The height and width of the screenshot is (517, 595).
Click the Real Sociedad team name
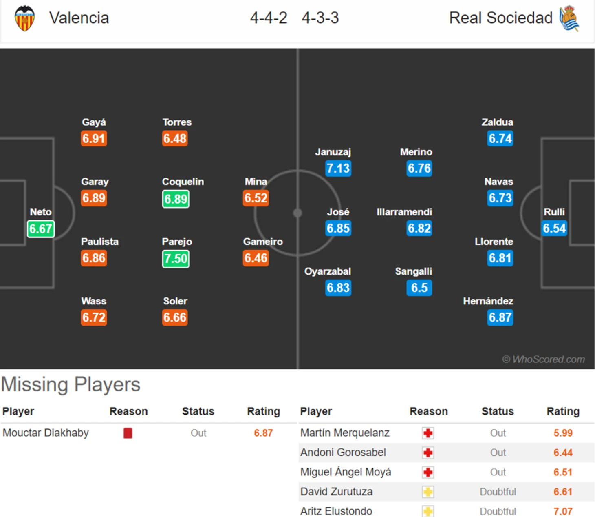500,18
